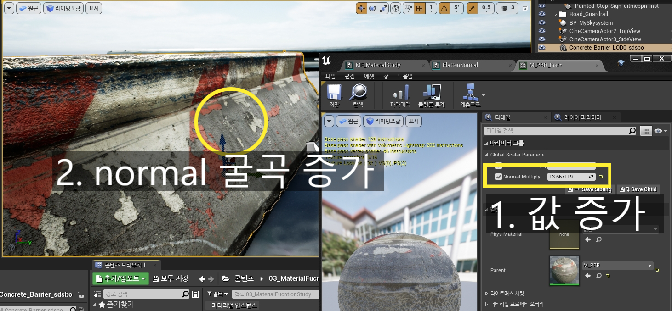Image resolution: width=672 pixels, height=311 pixels.
Task: Toggle rotation snap angle icon
Action: coord(444,8)
